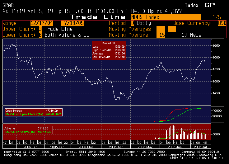Change Lower Chart type selector B
229x164 pixels.
pyautogui.click(x=40, y=35)
